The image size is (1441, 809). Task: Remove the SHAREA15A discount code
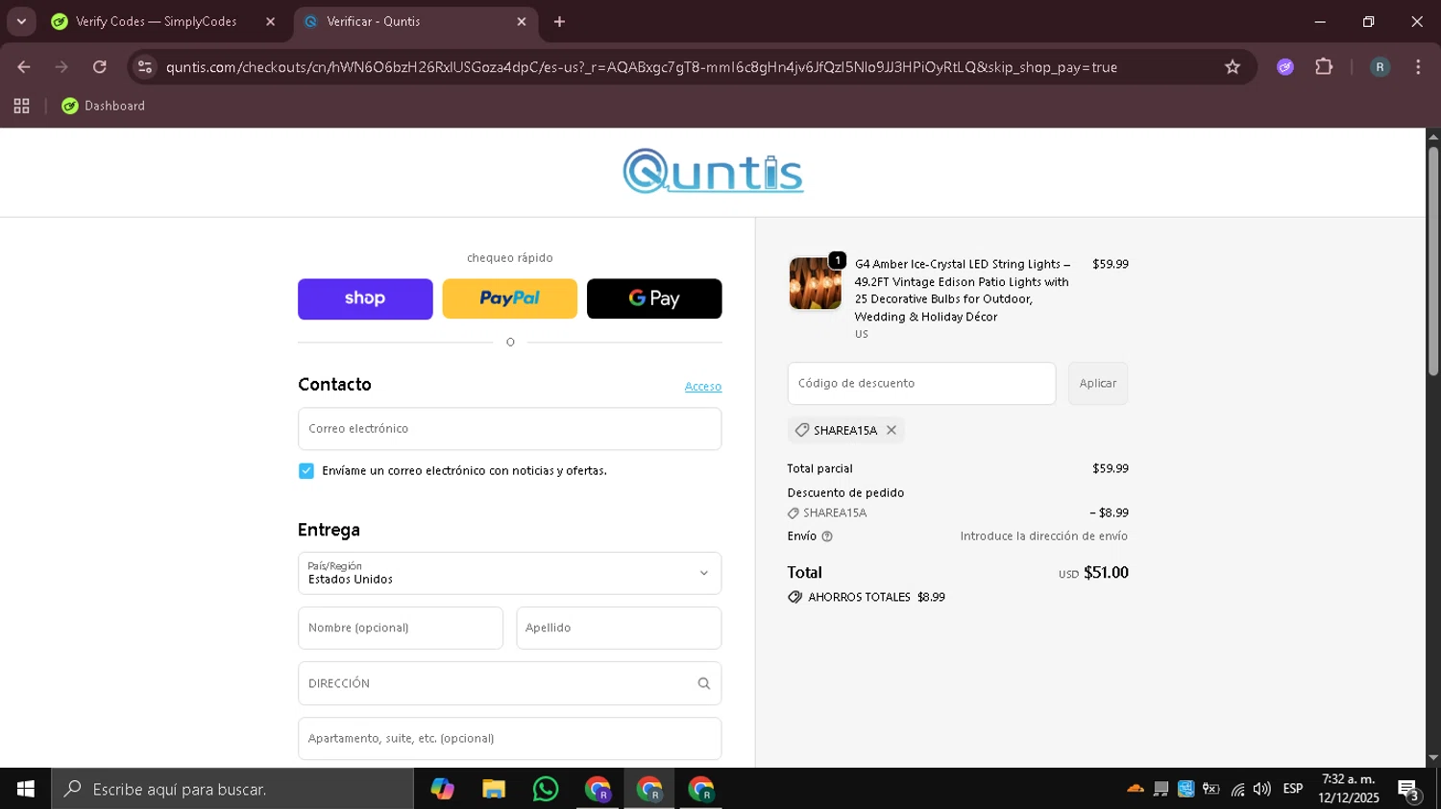891,430
